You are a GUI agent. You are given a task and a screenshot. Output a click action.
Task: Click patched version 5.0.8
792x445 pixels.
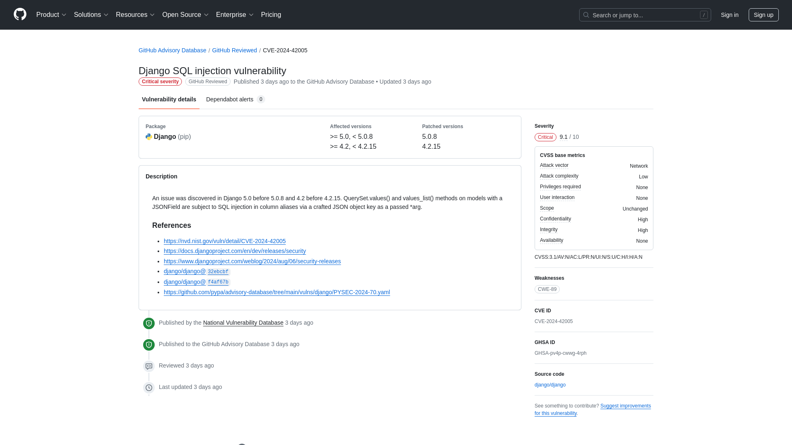click(x=429, y=137)
